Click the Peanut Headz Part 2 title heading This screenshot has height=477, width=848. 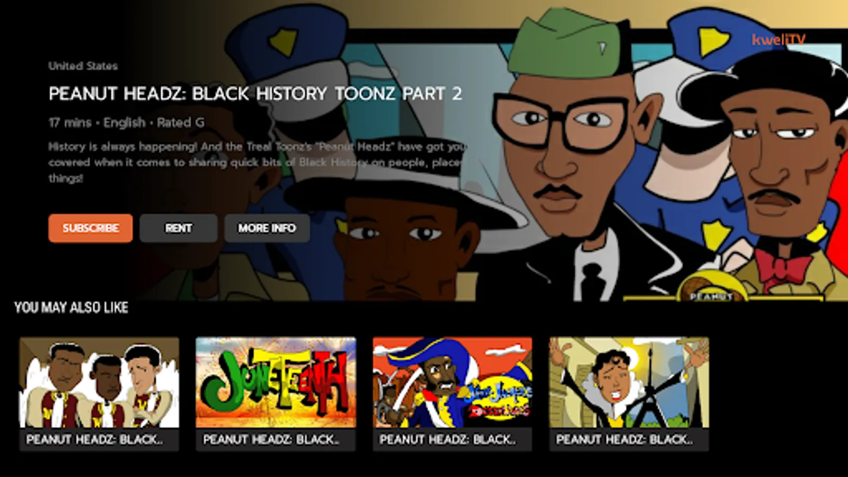coord(255,94)
